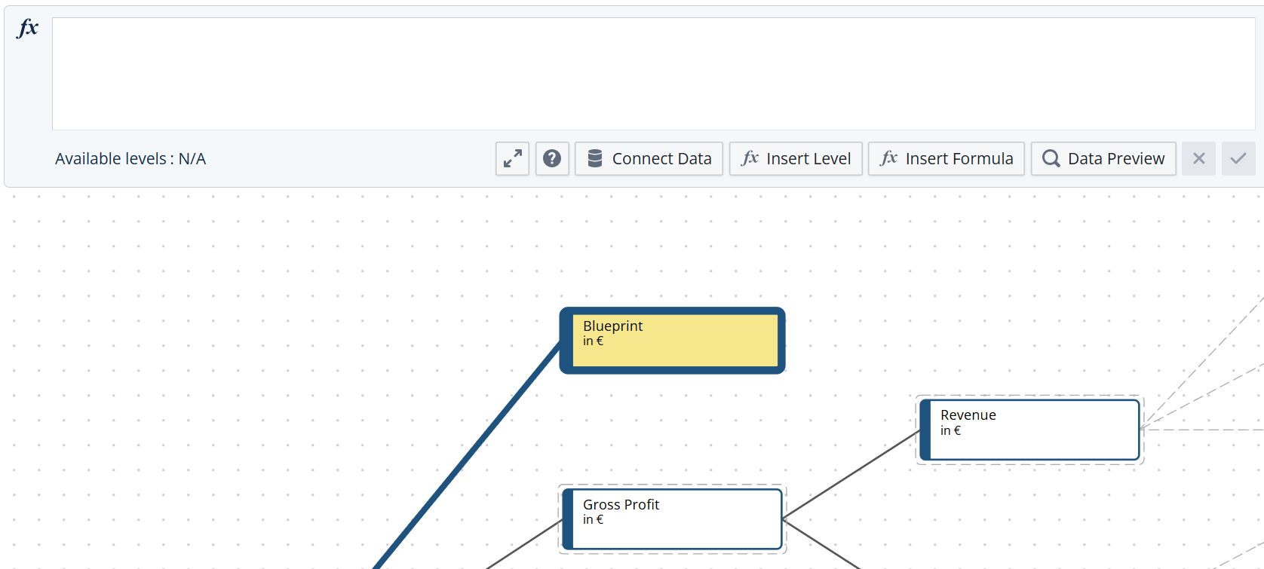Click the euro unit label under Revenue
The width and height of the screenshot is (1264, 569).
click(950, 431)
